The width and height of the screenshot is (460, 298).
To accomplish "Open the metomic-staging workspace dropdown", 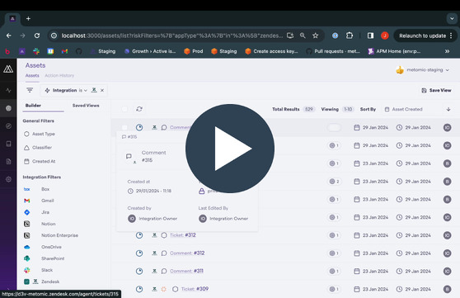I will pyautogui.click(x=422, y=70).
